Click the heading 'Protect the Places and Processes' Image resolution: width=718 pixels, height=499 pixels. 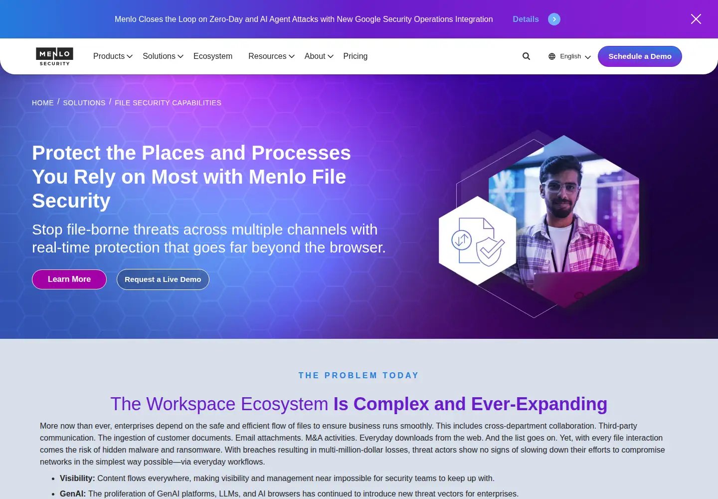(191, 177)
